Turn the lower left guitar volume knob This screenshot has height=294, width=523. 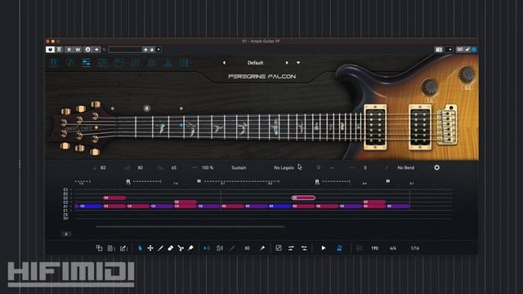(x=430, y=87)
